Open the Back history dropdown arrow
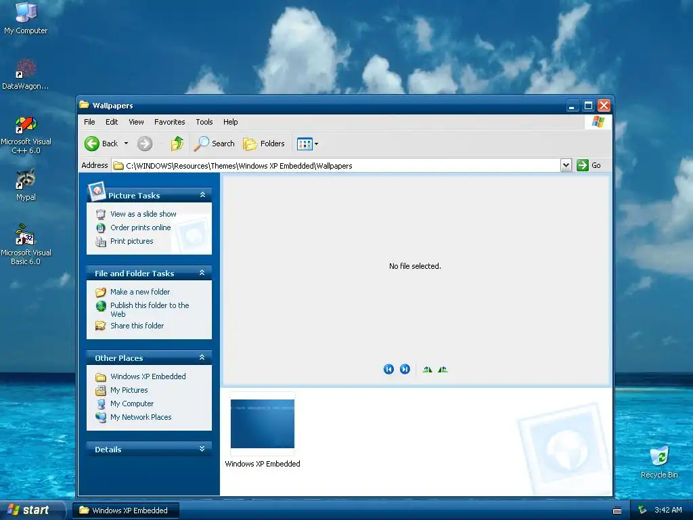 [x=126, y=144]
